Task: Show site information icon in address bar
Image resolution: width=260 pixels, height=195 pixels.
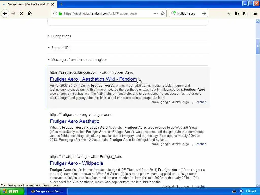Action: click(x=55, y=13)
